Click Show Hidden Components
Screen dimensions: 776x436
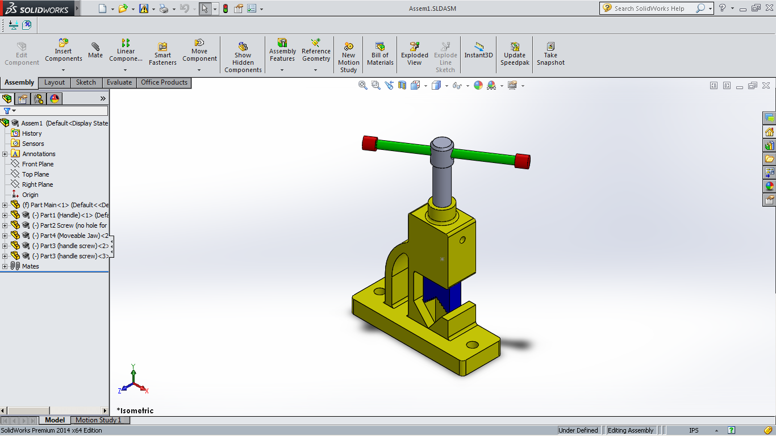243,57
